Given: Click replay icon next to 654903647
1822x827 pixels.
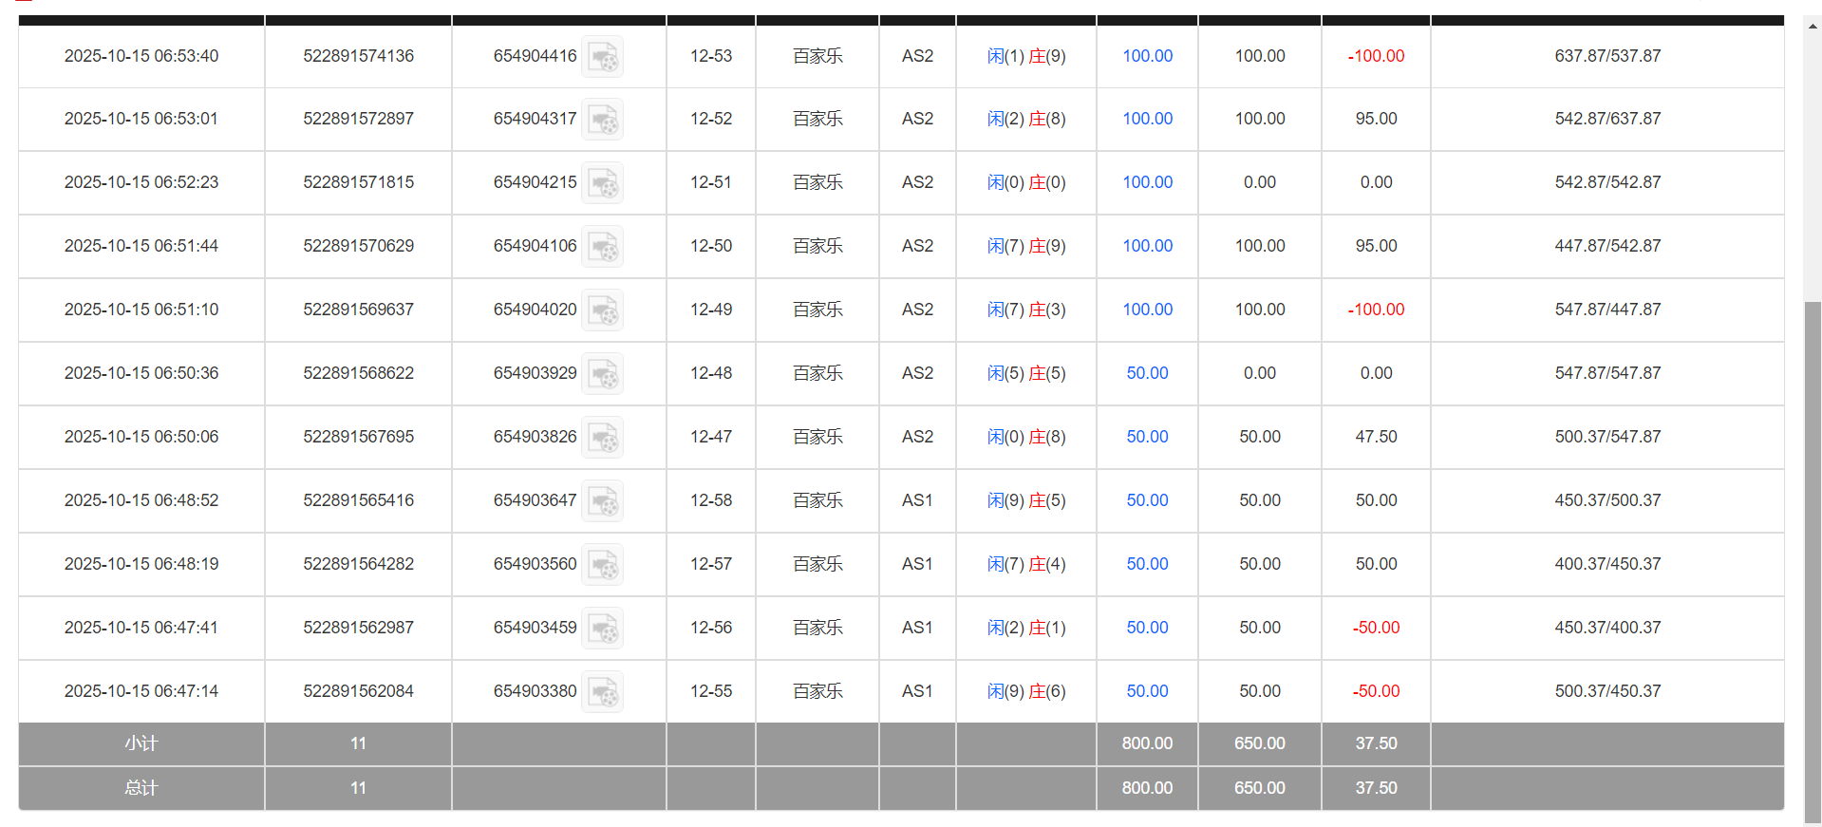Looking at the screenshot, I should click(x=602, y=501).
